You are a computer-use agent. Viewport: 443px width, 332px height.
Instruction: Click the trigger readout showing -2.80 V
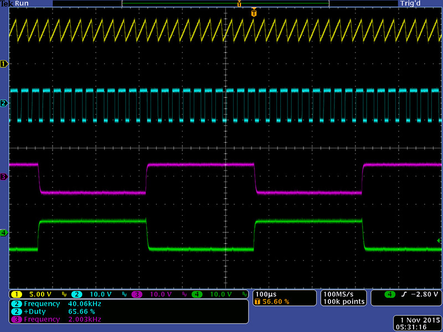coord(406,294)
